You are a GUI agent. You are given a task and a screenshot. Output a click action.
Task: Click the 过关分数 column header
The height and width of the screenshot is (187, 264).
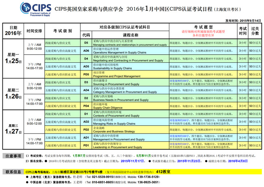tap(255, 31)
